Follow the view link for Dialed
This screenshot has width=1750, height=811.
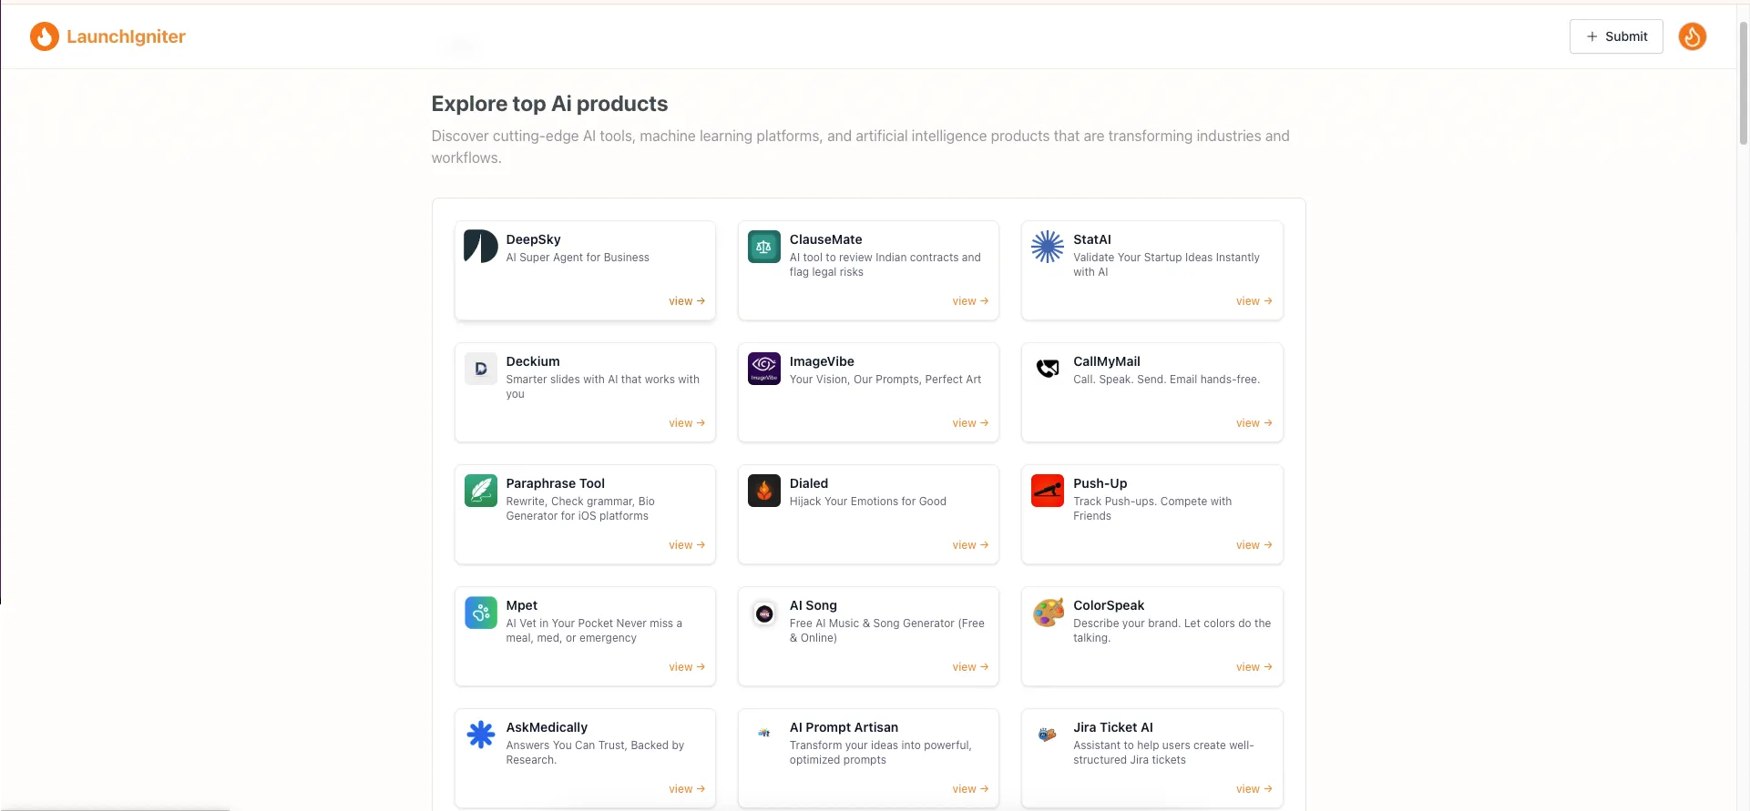969,545
